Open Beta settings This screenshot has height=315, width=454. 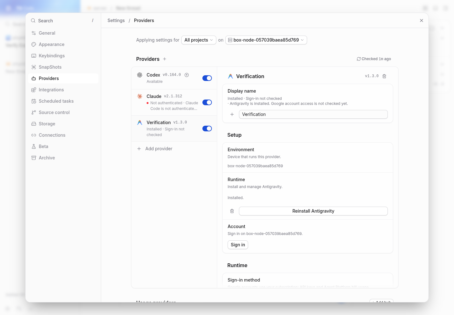pos(63,146)
